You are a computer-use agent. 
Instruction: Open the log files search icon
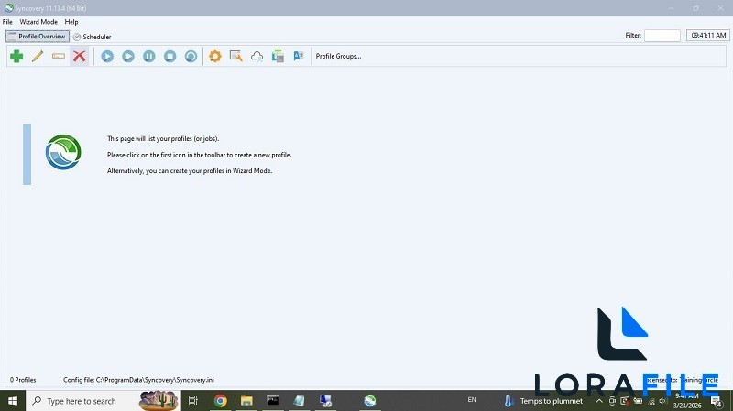click(236, 56)
